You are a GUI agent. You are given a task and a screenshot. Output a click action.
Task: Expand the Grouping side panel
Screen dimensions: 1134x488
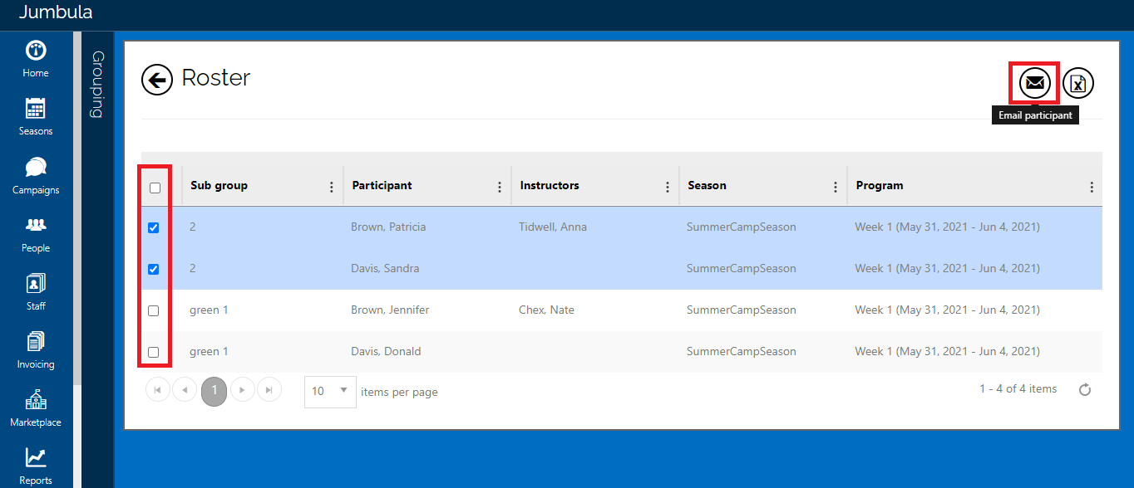[x=98, y=84]
